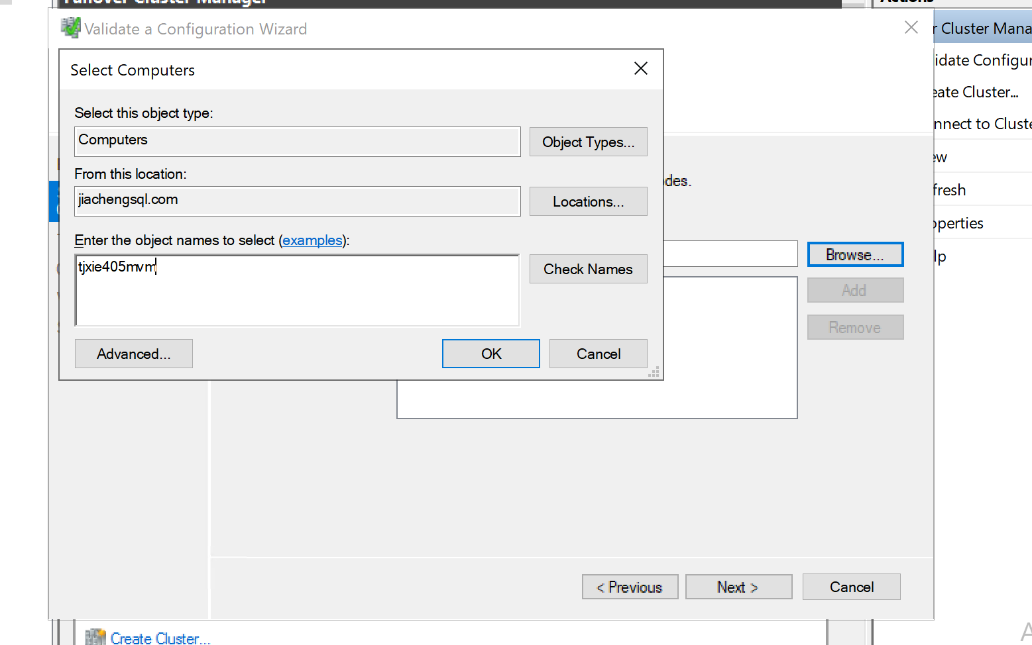Screen dimensions: 1032x645
Task: Open the Object Types dialog
Action: click(x=588, y=142)
